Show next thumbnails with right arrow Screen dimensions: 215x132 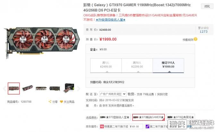point(79,89)
